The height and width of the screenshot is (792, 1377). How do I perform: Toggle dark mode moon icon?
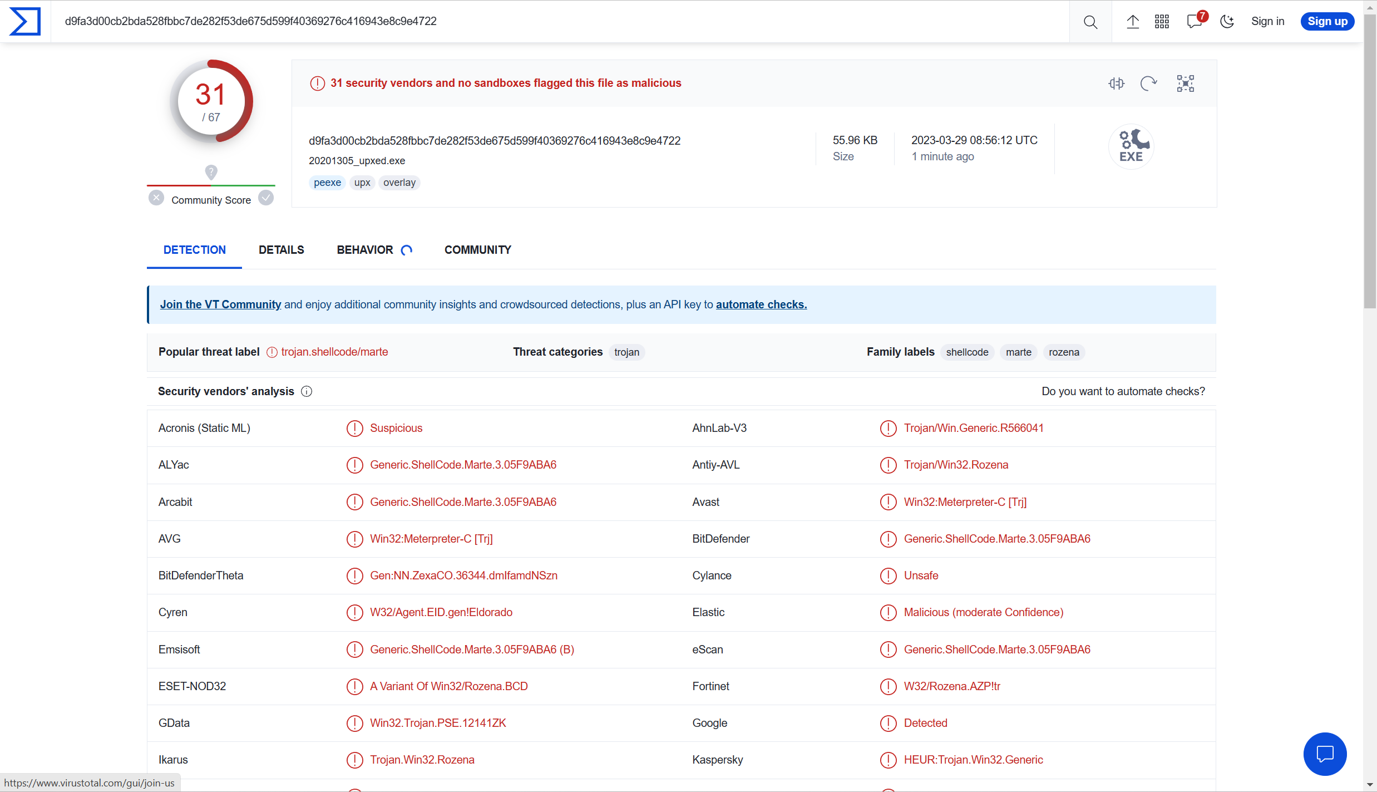(1227, 22)
